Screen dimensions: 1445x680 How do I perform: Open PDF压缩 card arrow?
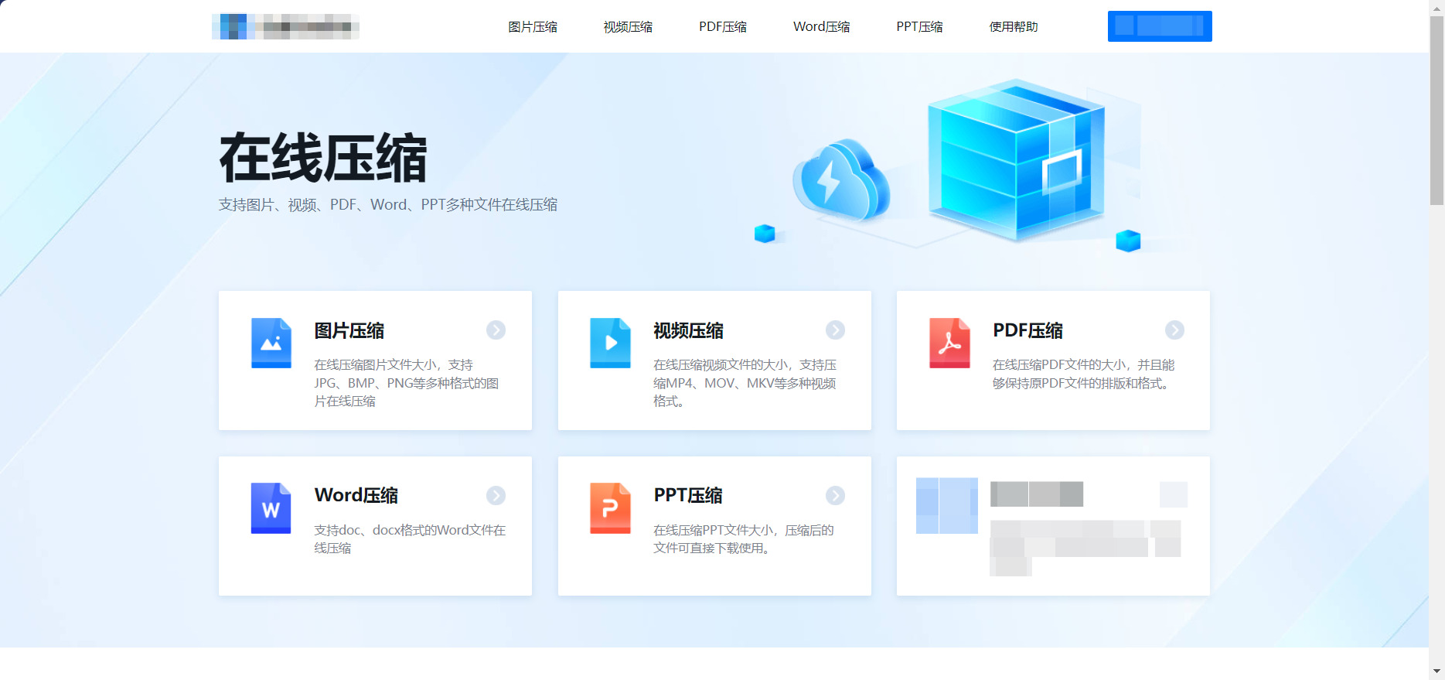[1174, 330]
